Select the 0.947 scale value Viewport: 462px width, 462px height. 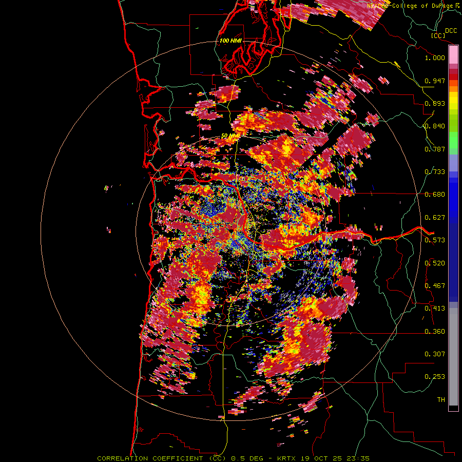(435, 81)
